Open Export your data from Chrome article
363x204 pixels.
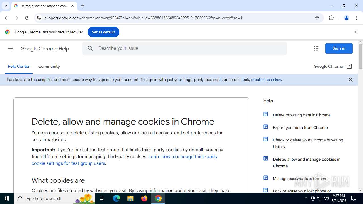[x=300, y=127]
